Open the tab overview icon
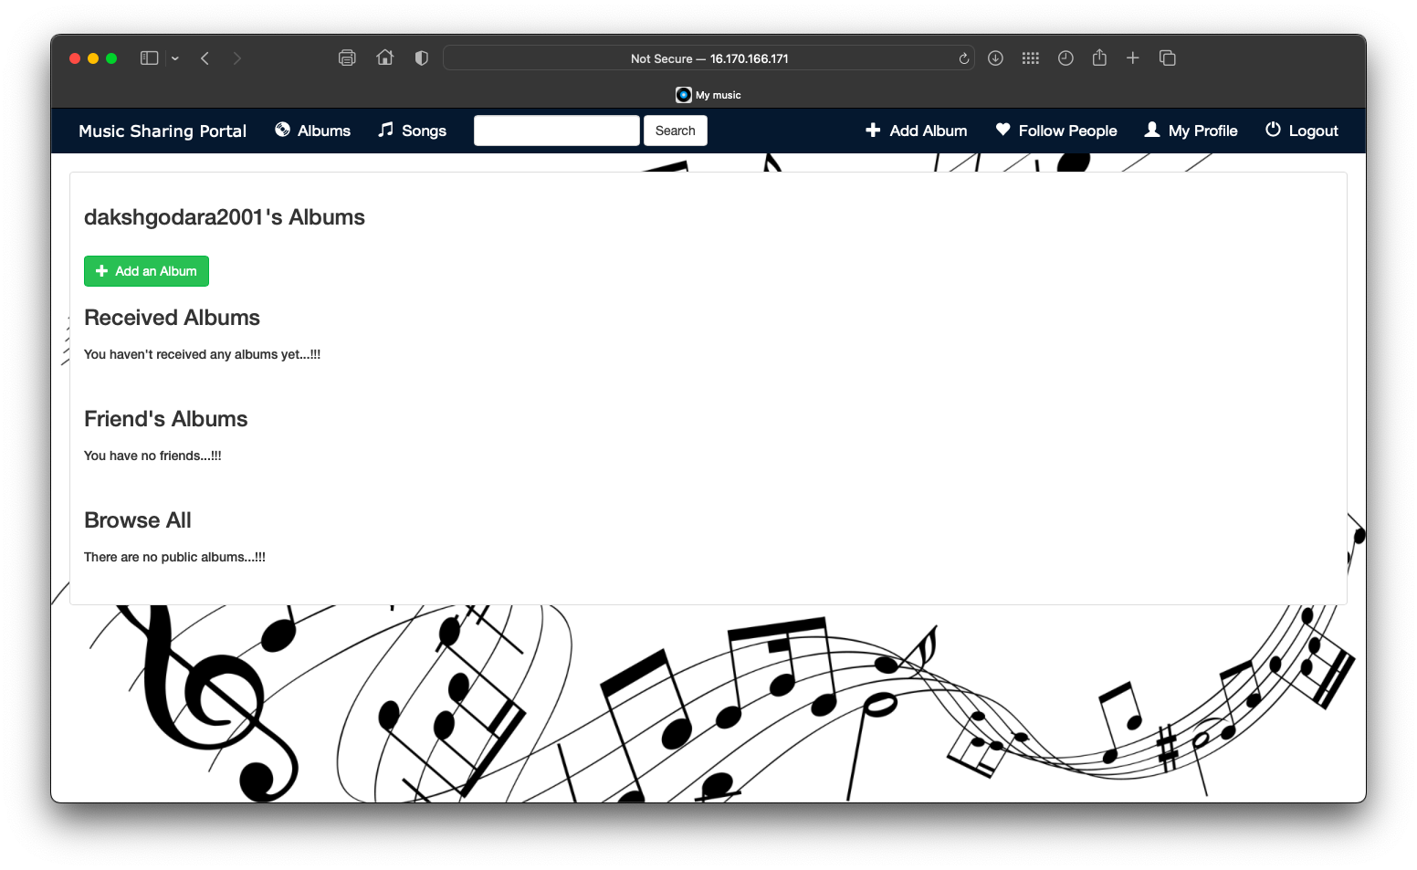The width and height of the screenshot is (1417, 870). [x=1167, y=58]
